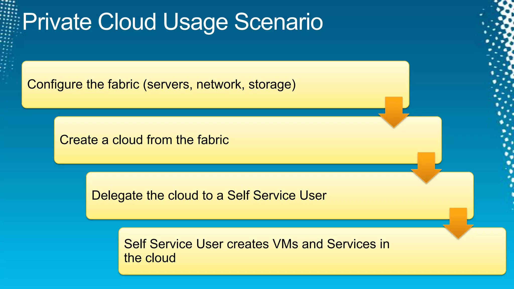
Task: Click the word "Private" in the title
Action: click(x=57, y=22)
